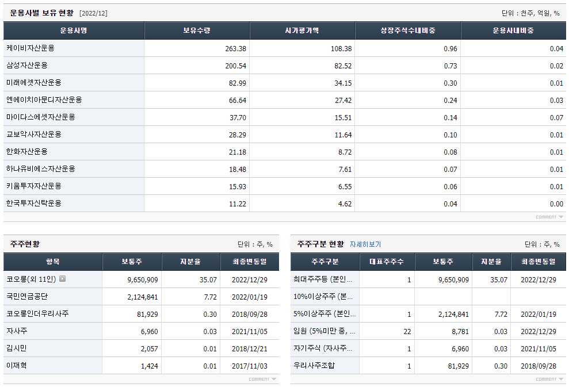Click 지분율 header in 주주현황 table
This screenshot has width=569, height=391.
point(190,262)
